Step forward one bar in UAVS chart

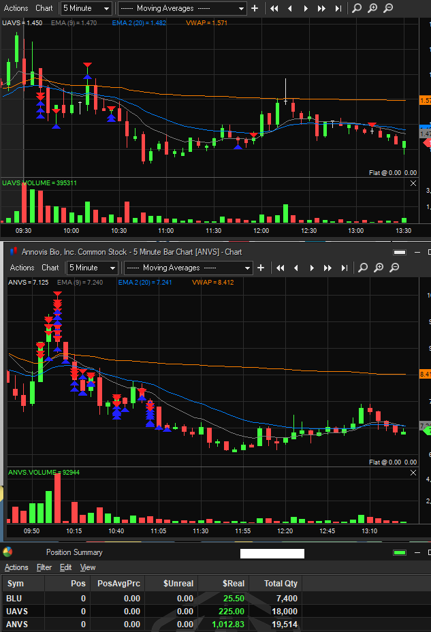(x=306, y=8)
